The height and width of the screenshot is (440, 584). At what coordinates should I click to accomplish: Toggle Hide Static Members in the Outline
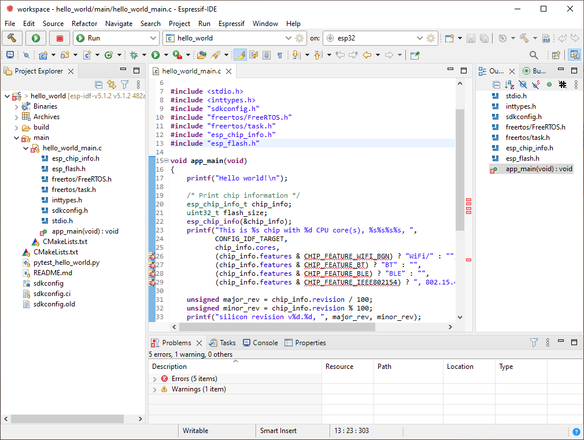(x=535, y=84)
